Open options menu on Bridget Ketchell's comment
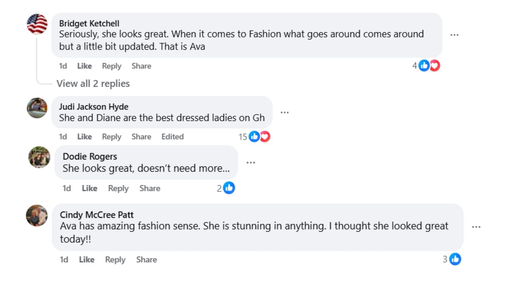The image size is (515, 289). click(454, 35)
